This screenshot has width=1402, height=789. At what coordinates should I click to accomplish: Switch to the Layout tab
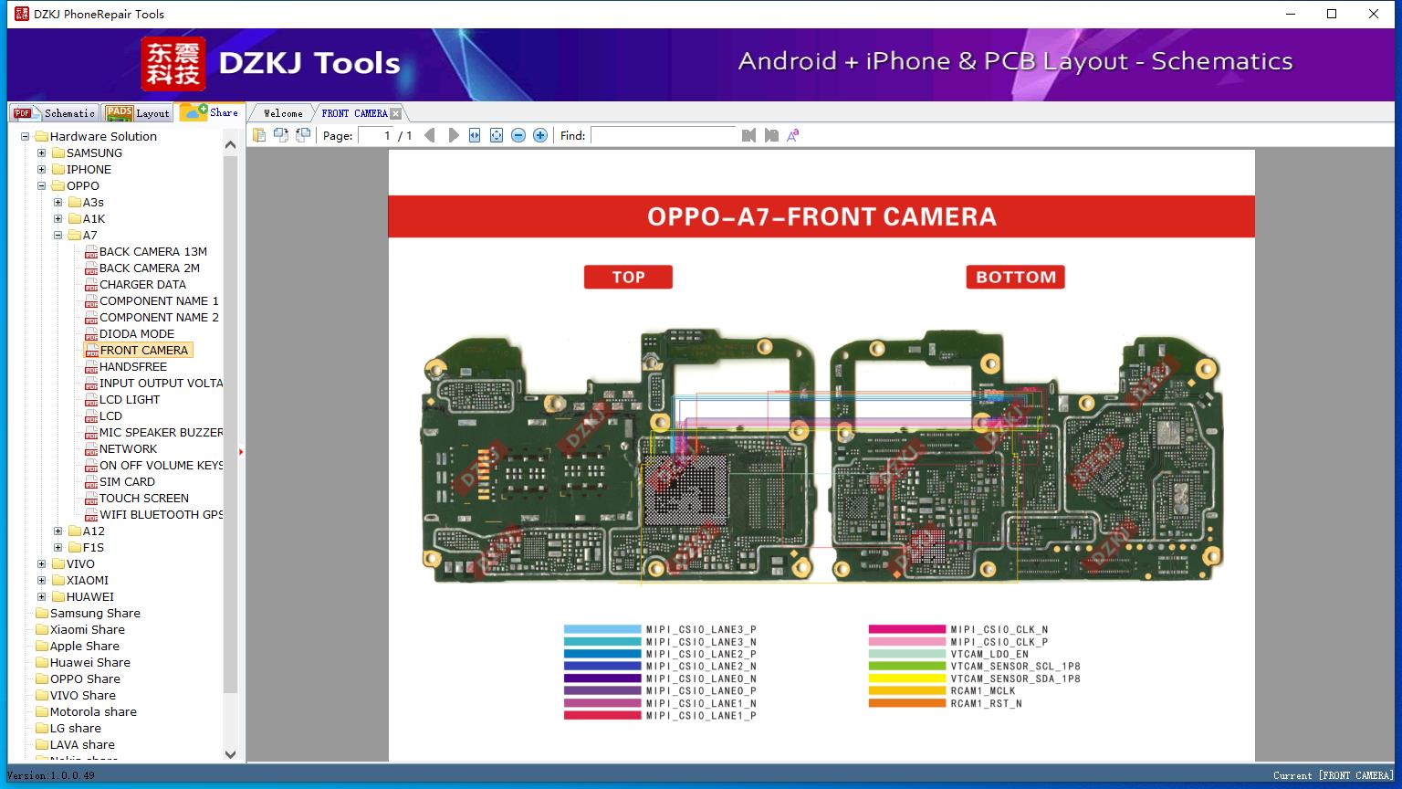(x=138, y=113)
